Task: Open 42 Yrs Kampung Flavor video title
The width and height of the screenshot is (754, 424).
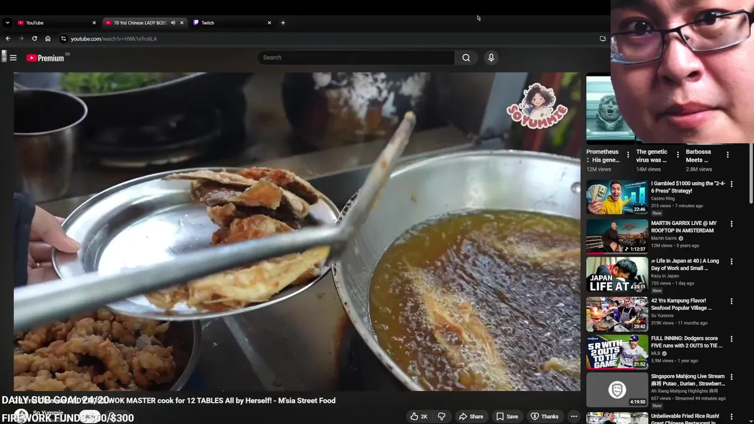Action: (x=681, y=304)
